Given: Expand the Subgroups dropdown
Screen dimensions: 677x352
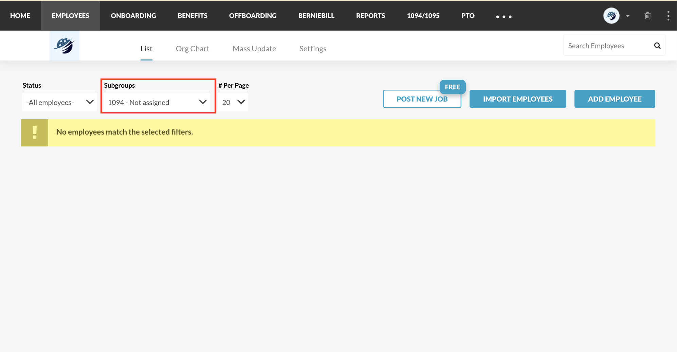Looking at the screenshot, I should (157, 102).
